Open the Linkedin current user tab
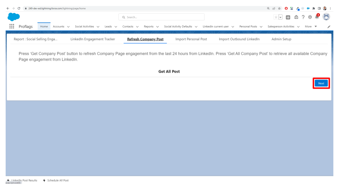339x190 pixels. [x=215, y=26]
